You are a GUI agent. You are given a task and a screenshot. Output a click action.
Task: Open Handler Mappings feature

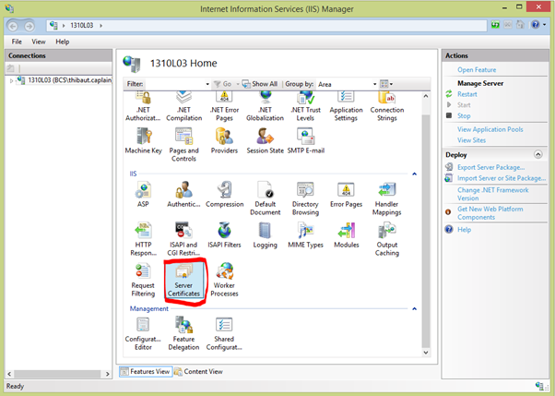pyautogui.click(x=387, y=198)
